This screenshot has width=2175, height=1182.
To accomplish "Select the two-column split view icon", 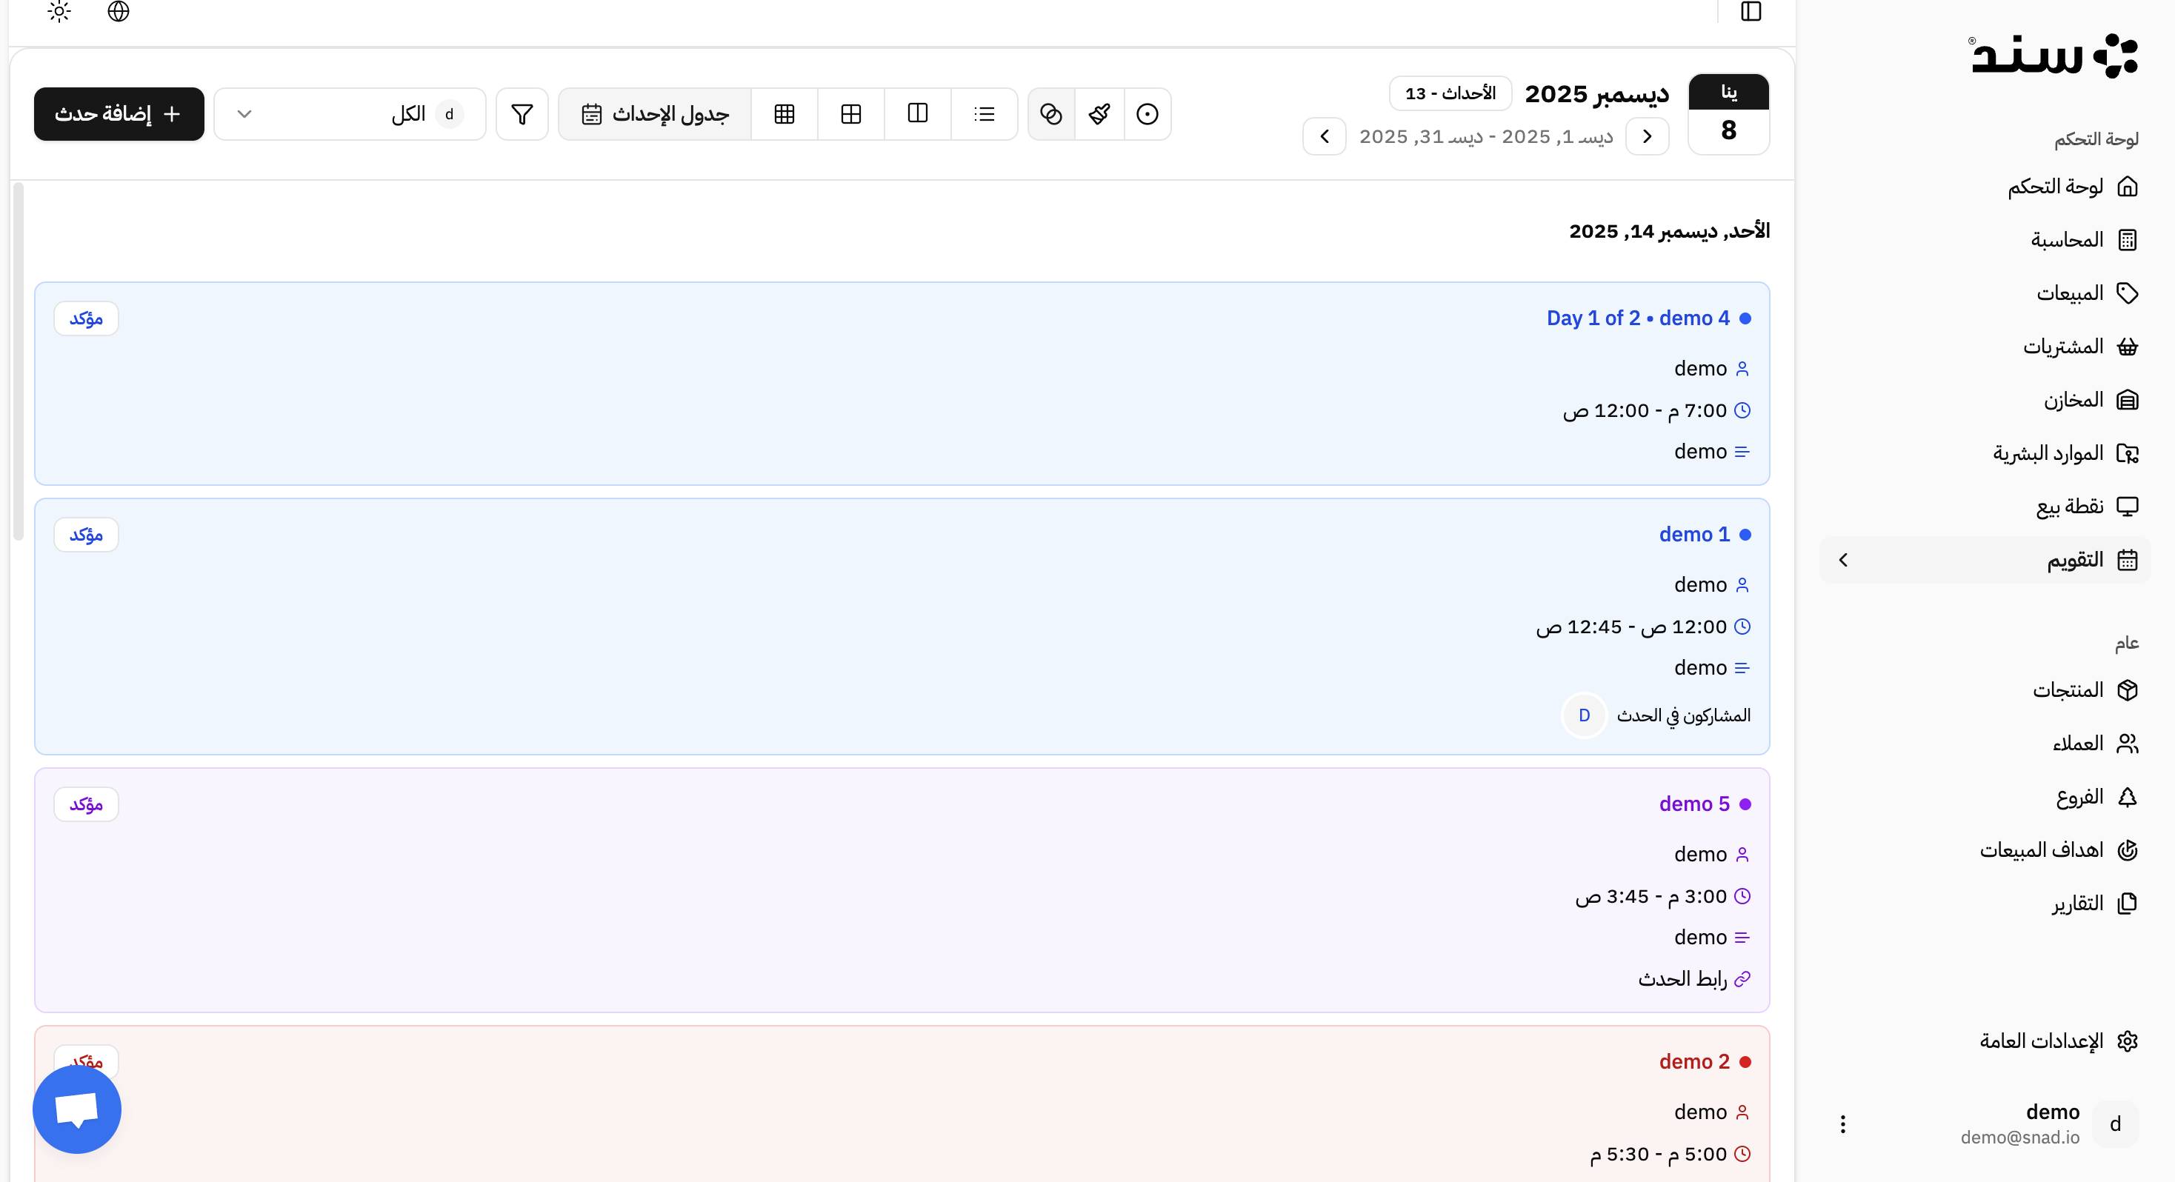I will 918,114.
